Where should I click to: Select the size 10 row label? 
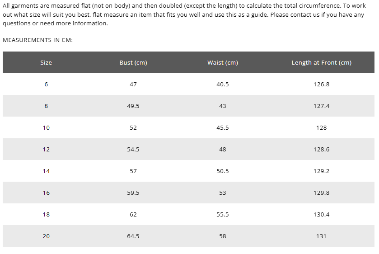pos(46,127)
